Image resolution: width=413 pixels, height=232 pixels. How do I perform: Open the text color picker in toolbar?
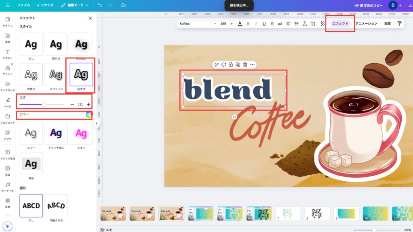coord(240,24)
